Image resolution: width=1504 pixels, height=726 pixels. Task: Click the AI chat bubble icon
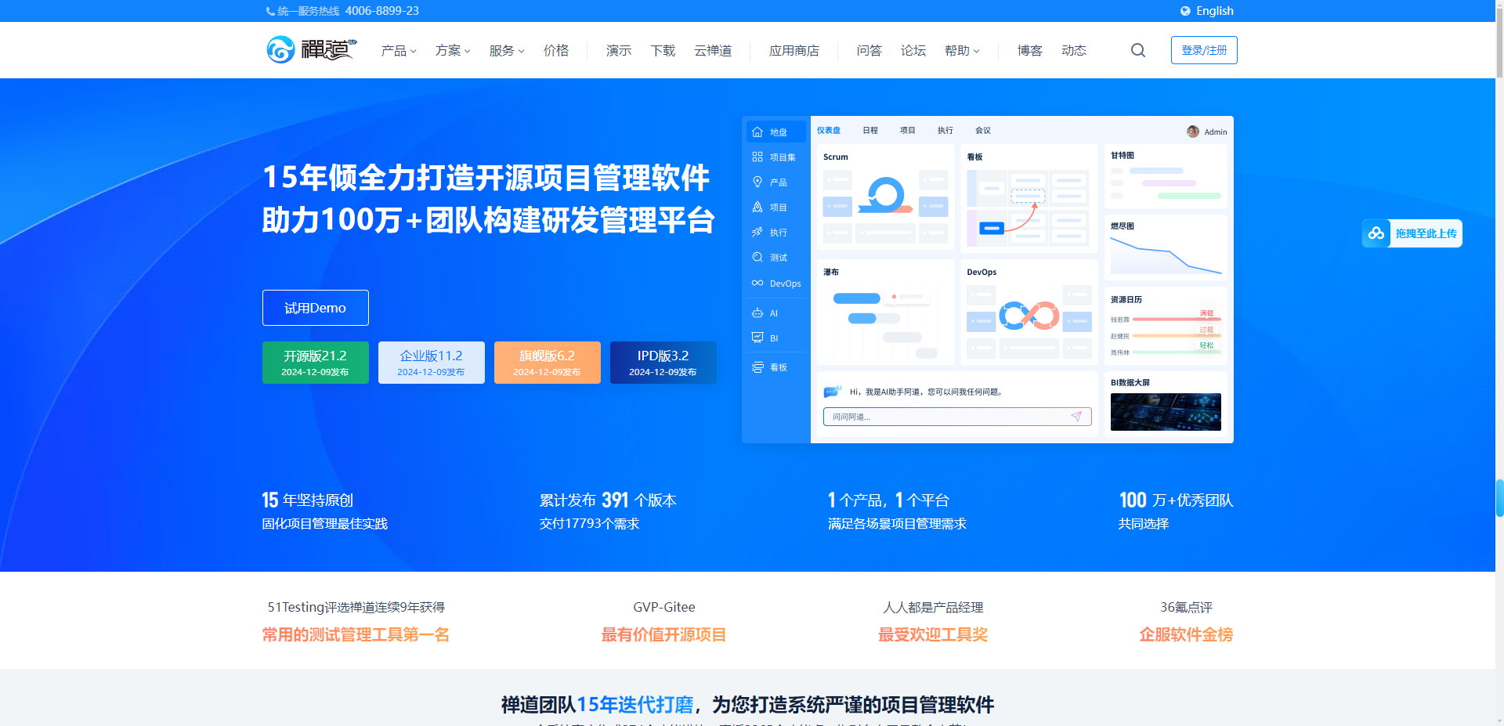pyautogui.click(x=832, y=392)
